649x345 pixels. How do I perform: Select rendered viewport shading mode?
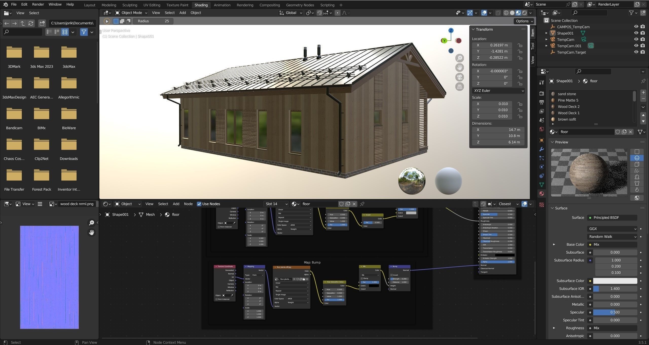tap(524, 13)
